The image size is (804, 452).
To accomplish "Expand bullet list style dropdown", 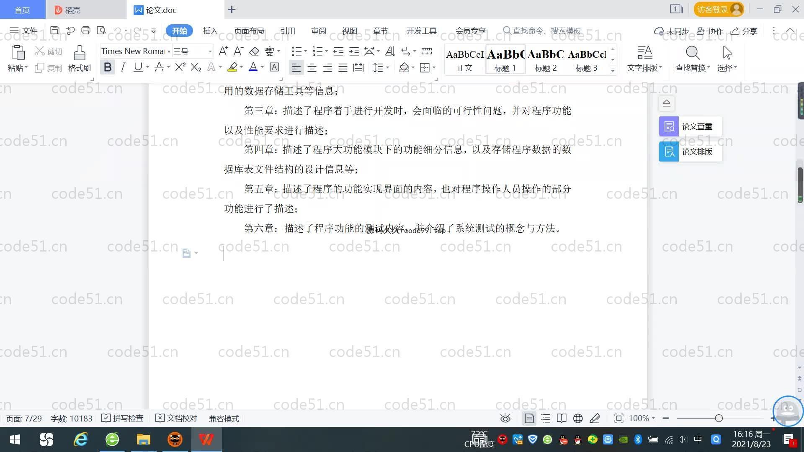I will (x=305, y=51).
